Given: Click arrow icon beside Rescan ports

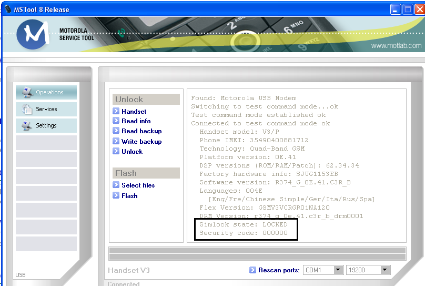Looking at the screenshot, I should click(x=252, y=270).
